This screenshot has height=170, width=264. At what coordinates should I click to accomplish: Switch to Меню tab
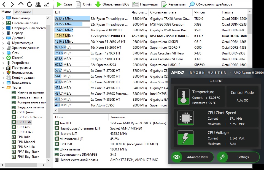[x=6, y=12]
